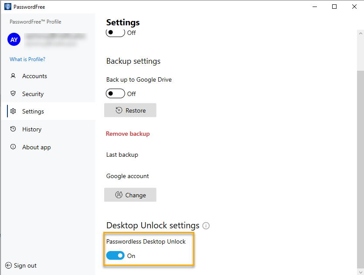Click the Remove backup link
364x275 pixels.
tap(128, 134)
